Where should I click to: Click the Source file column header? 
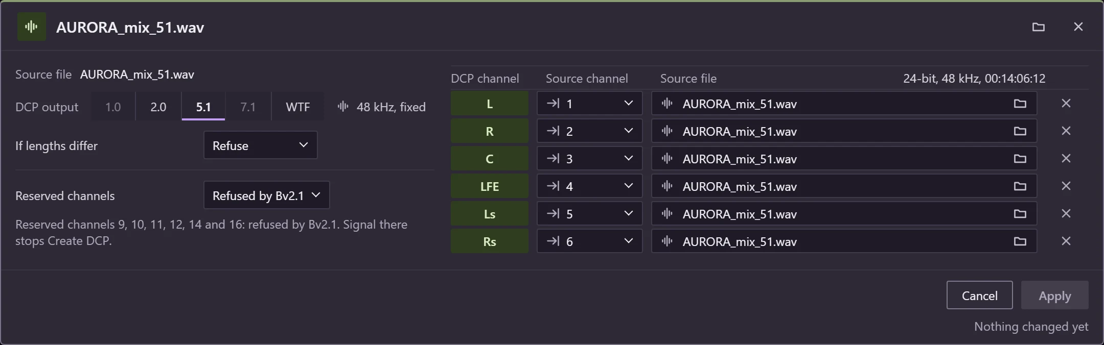coord(688,78)
